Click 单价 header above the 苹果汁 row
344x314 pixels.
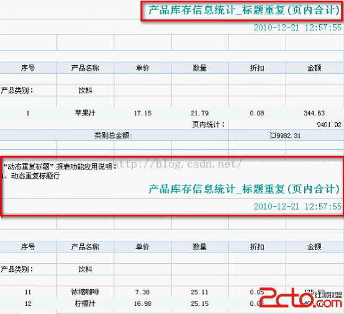tap(143, 68)
